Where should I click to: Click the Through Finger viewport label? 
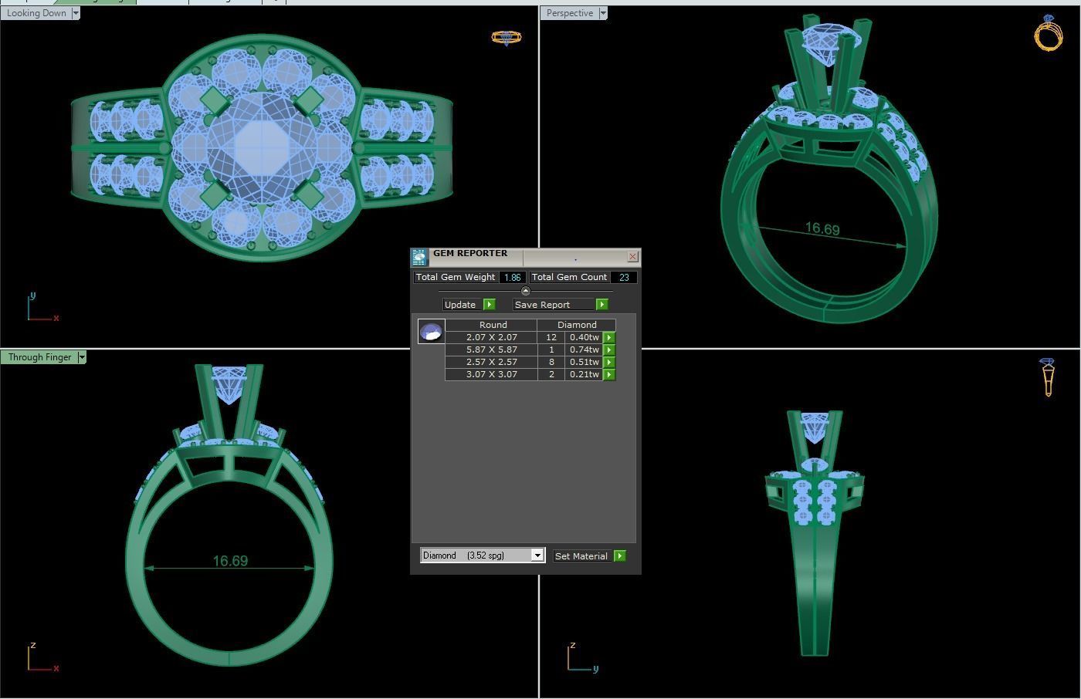click(39, 357)
